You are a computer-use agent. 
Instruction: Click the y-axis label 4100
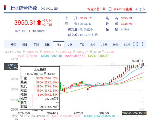click(14, 59)
